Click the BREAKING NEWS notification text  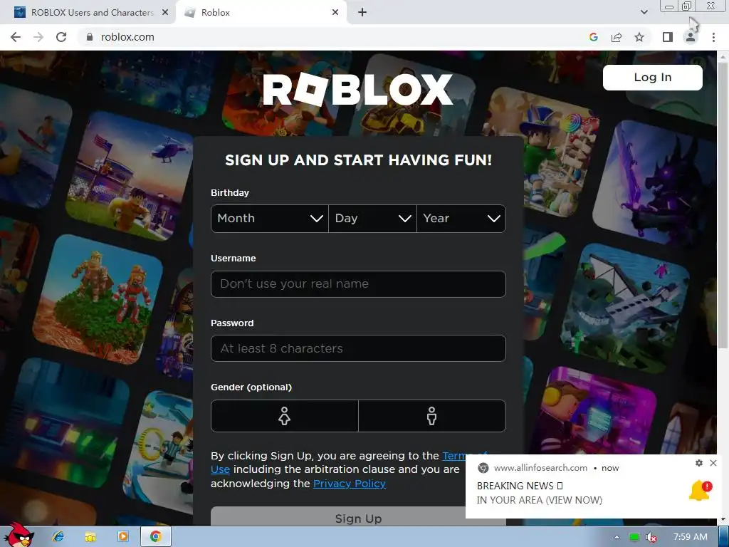[x=520, y=486]
